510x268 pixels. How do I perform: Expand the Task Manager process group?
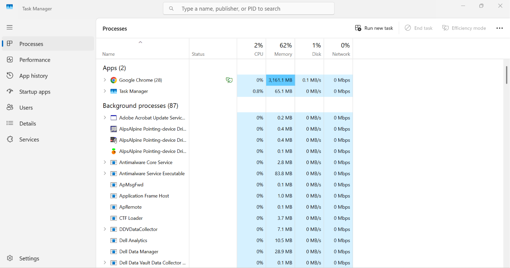pos(105,91)
